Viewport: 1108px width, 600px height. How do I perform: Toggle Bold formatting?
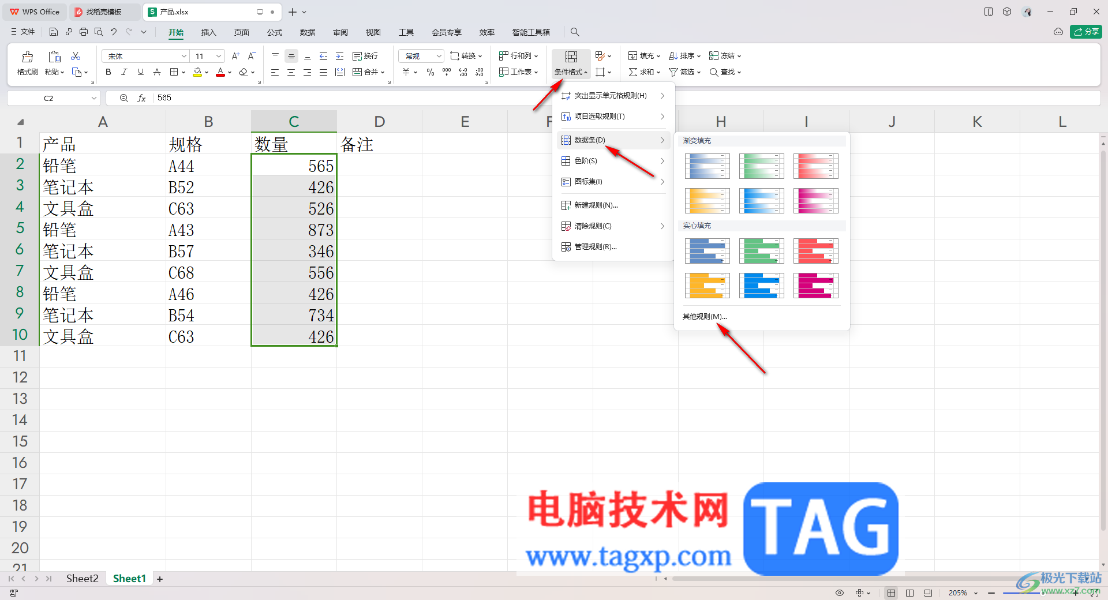click(x=108, y=72)
